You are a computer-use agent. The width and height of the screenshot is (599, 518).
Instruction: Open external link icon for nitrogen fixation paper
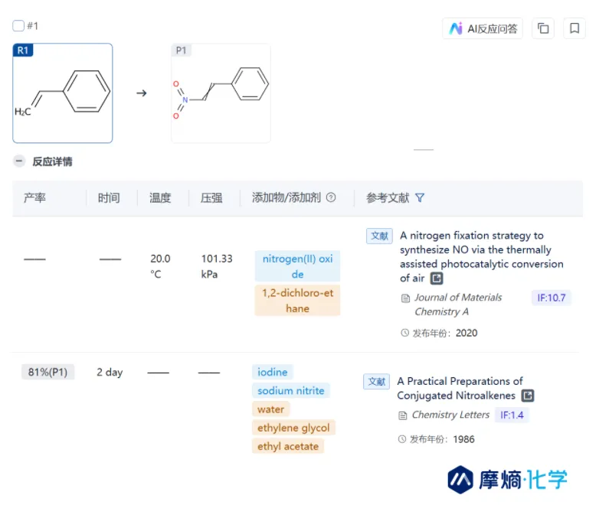[436, 279]
